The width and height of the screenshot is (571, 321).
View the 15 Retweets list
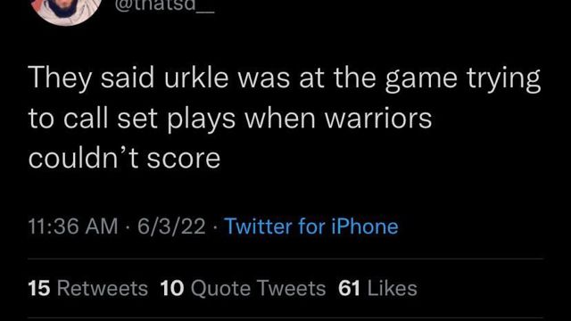(88, 289)
